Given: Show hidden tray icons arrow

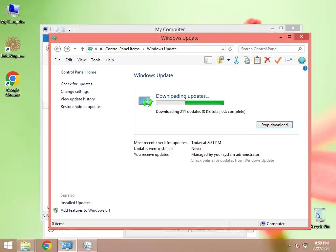Looking at the screenshot, I should click(x=289, y=246).
